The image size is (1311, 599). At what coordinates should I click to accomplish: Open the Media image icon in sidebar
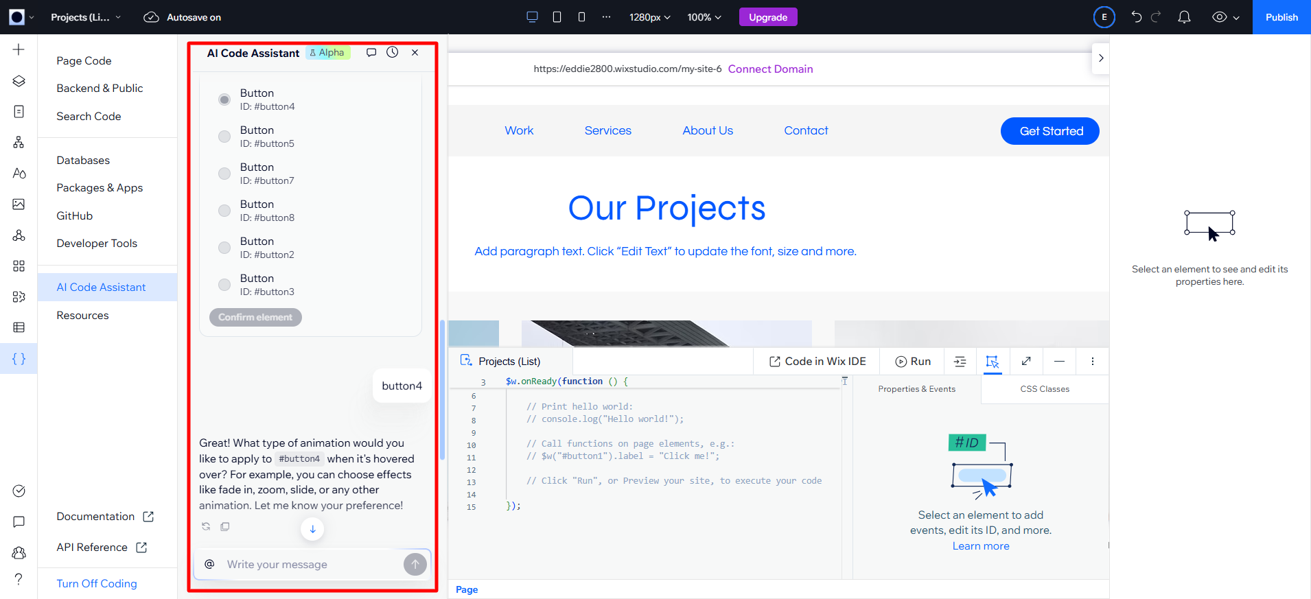click(x=19, y=204)
